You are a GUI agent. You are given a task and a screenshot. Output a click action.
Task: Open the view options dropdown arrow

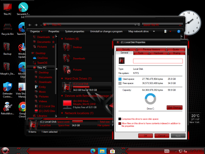point(170,31)
